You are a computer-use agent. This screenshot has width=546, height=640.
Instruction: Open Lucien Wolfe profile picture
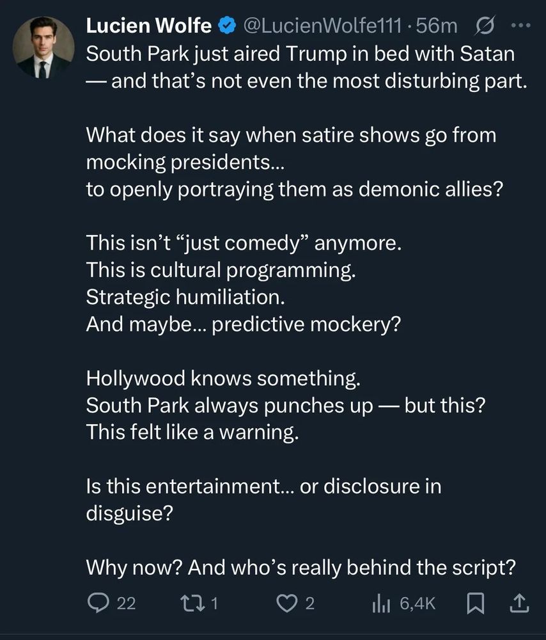click(x=43, y=47)
